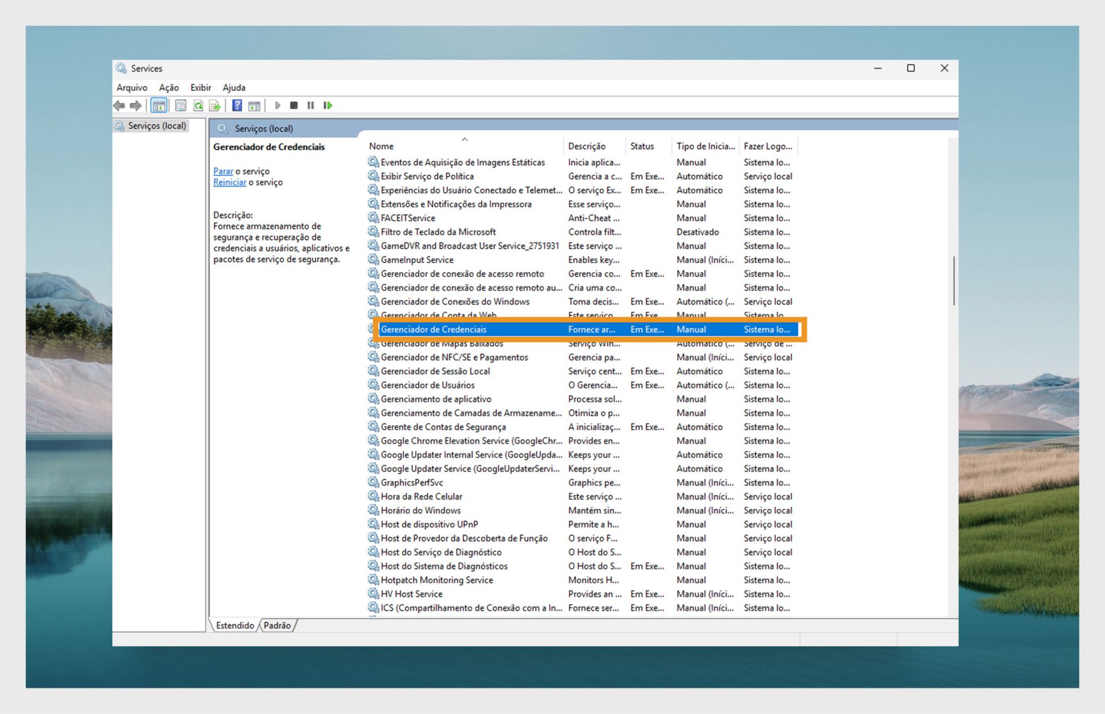
Task: Open the Exibir menu
Action: coord(201,88)
